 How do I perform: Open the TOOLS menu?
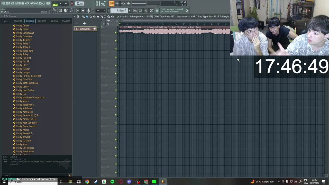coord(42,4)
